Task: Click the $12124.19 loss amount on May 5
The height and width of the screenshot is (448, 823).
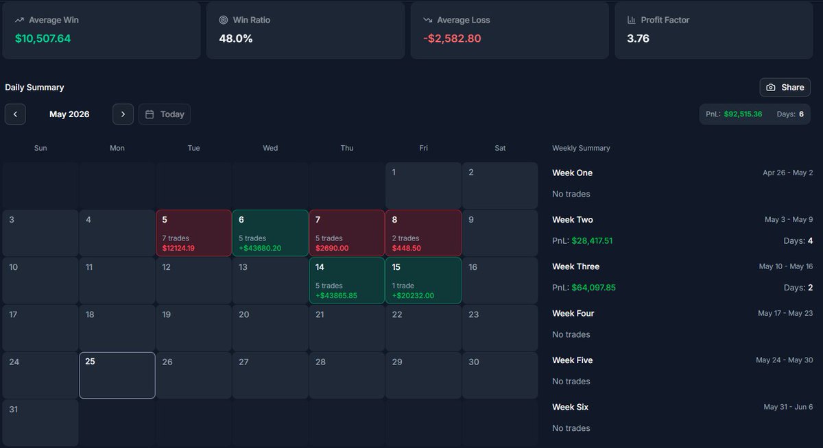Action: coord(178,248)
